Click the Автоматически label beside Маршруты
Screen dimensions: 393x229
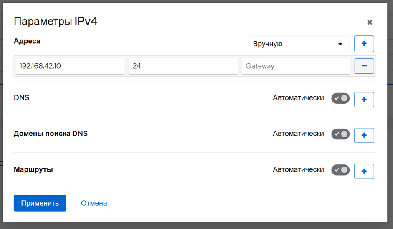point(298,169)
